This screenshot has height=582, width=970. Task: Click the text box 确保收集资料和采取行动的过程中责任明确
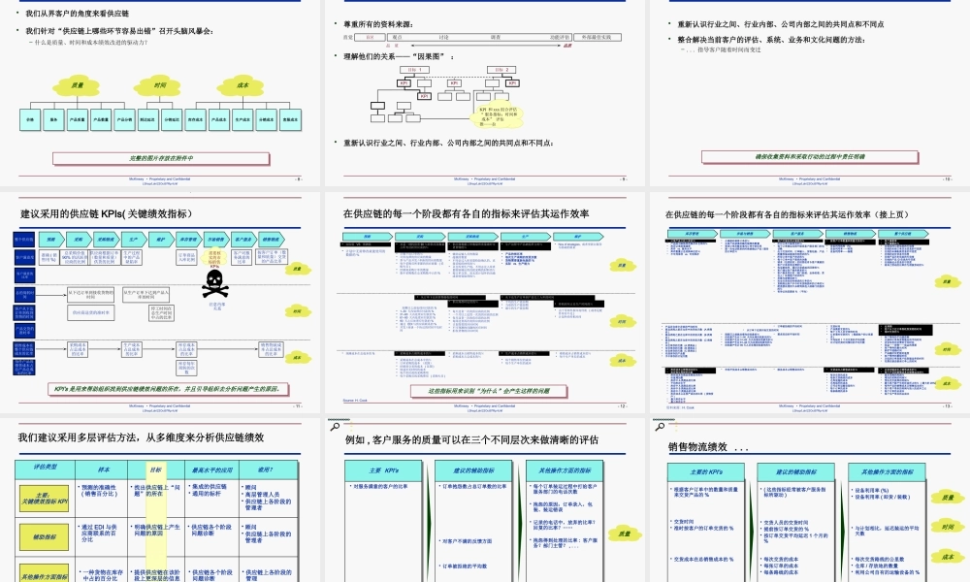click(810, 157)
